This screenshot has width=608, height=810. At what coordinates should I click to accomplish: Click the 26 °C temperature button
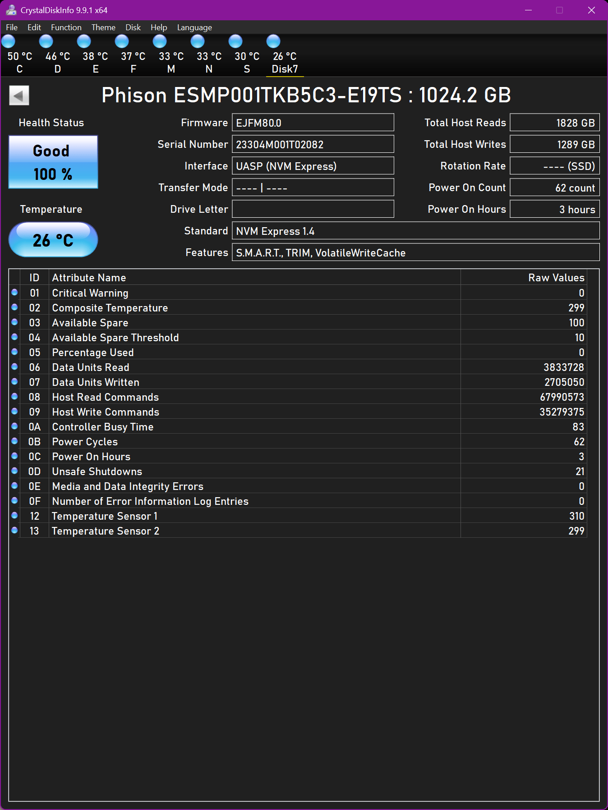pos(53,240)
